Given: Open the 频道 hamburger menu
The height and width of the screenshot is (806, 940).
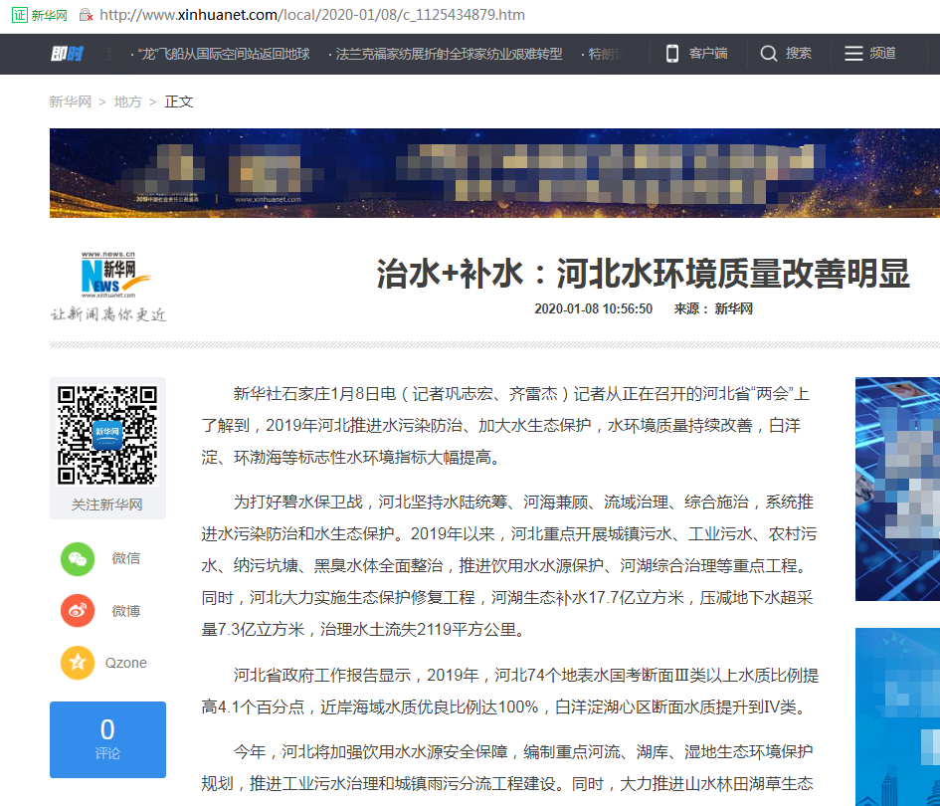Looking at the screenshot, I should [x=853, y=54].
